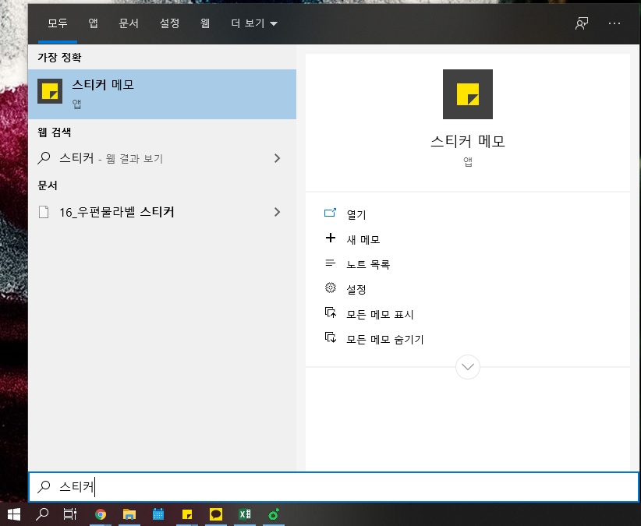This screenshot has width=641, height=526.
Task: Click the gear icon beside 설정
Action: (331, 288)
